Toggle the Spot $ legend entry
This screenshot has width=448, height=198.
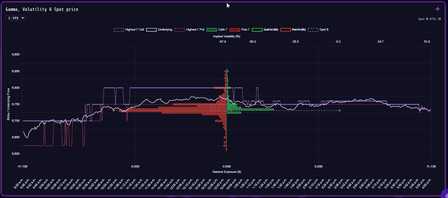point(324,30)
